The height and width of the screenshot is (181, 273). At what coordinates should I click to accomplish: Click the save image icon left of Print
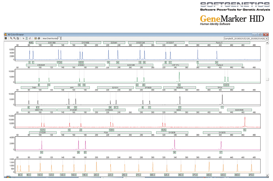(x=35, y=38)
